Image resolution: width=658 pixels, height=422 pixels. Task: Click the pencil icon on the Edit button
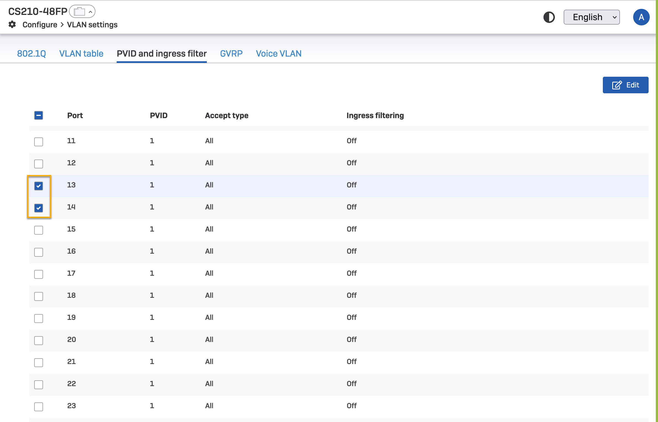617,85
